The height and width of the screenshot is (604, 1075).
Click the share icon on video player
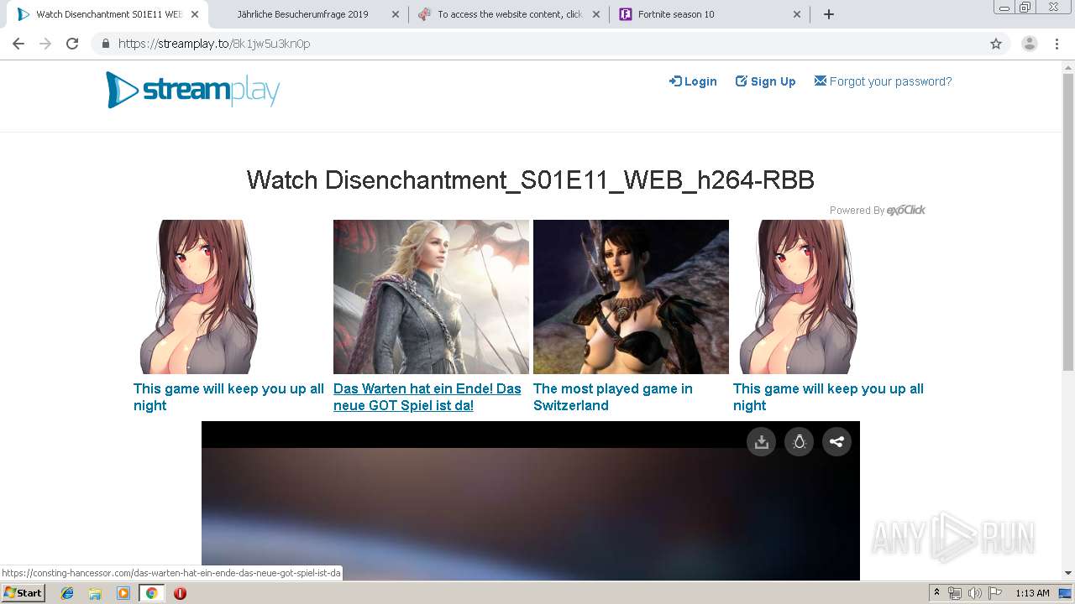point(836,442)
